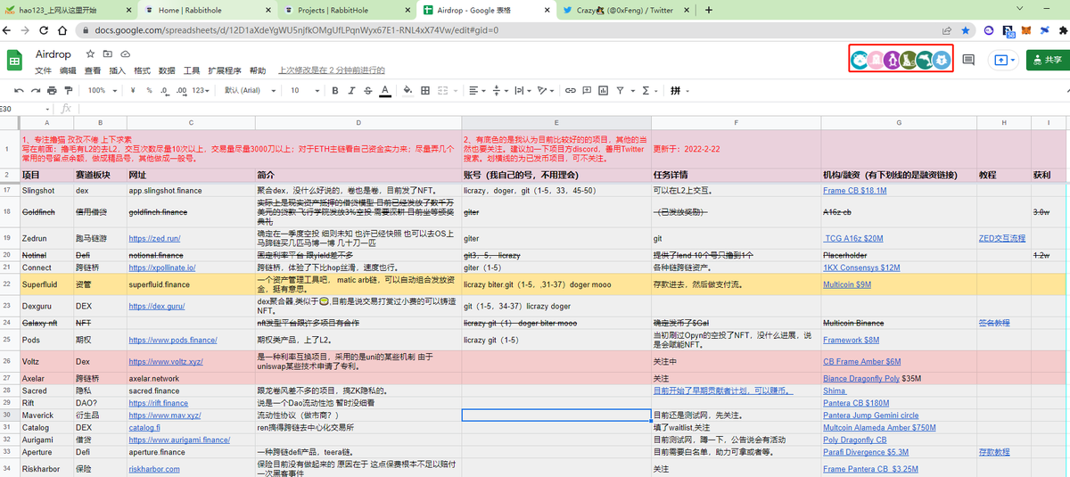Image resolution: width=1070 pixels, height=477 pixels.
Task: Open borders options
Action: (425, 90)
